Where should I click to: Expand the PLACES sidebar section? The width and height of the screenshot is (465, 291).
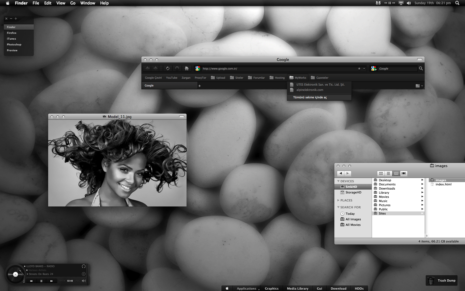(338, 200)
